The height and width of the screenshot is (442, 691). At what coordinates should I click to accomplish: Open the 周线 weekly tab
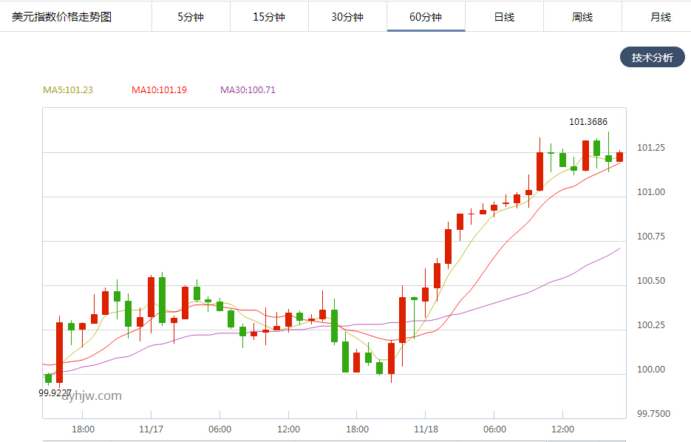(x=582, y=17)
